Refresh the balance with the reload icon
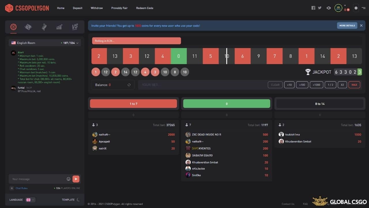This screenshot has width=369, height=208. 129,85
